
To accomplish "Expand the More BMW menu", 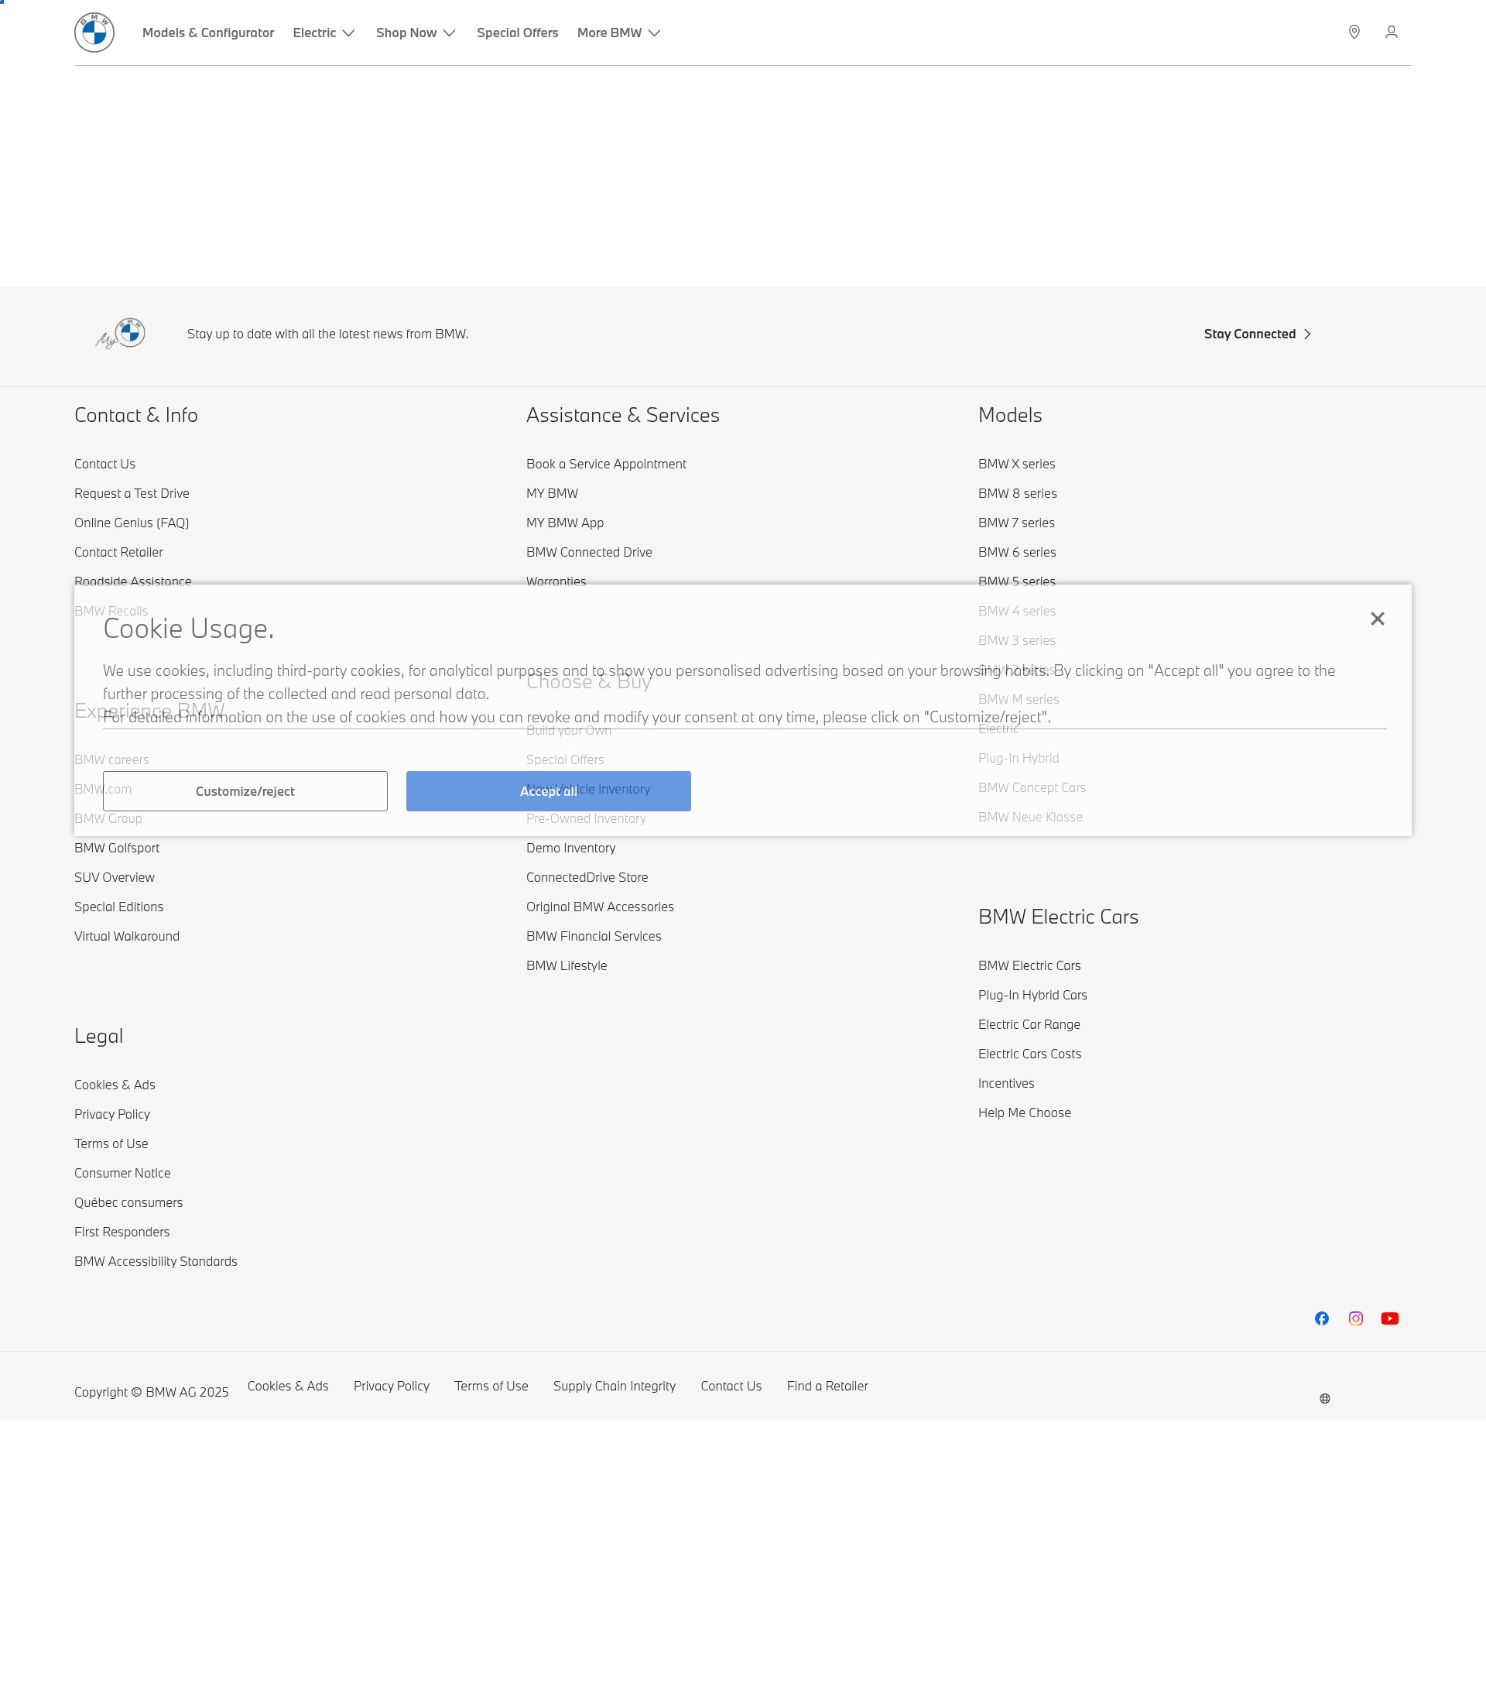I will (x=618, y=33).
